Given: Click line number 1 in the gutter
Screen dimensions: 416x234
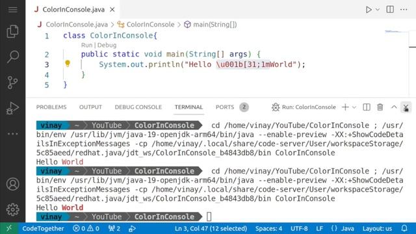Looking at the screenshot, I should click(x=47, y=36).
